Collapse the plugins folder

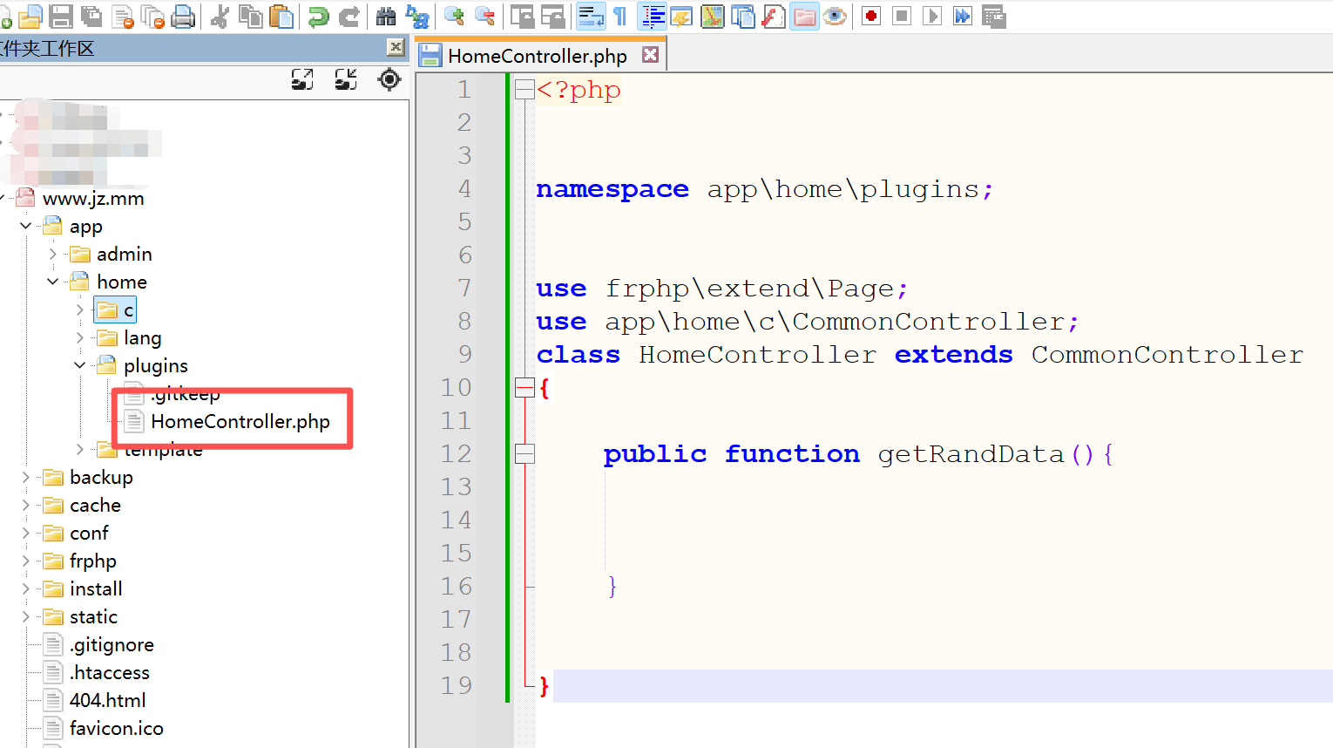[80, 366]
